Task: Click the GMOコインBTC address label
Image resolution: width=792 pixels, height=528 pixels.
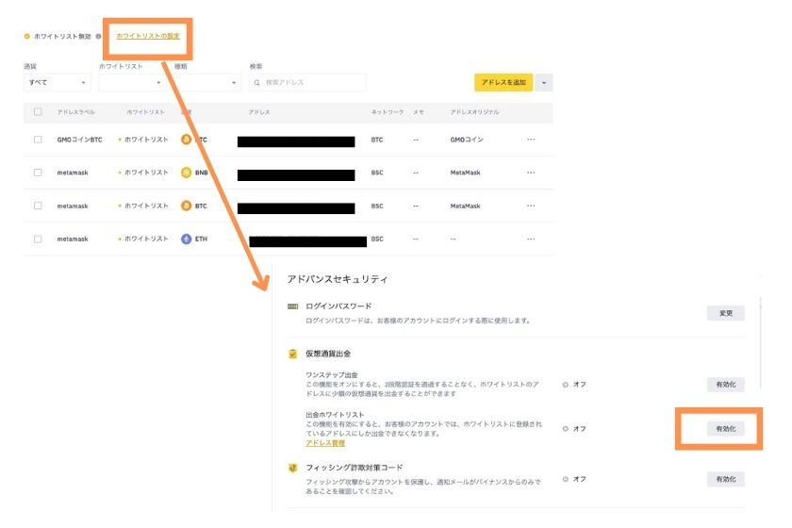Action: 79,140
